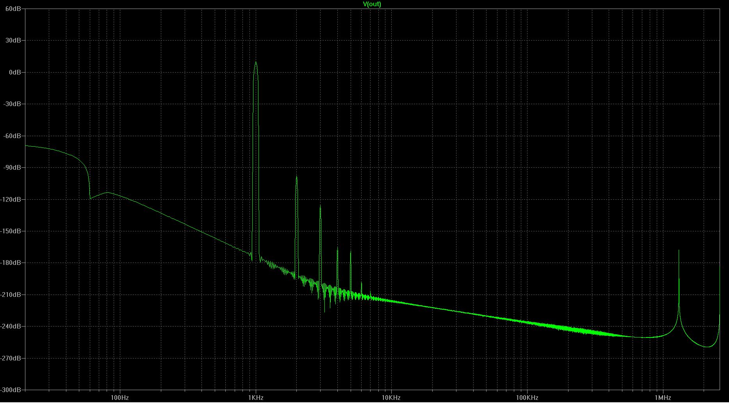Click the 60dB axis label

point(13,9)
